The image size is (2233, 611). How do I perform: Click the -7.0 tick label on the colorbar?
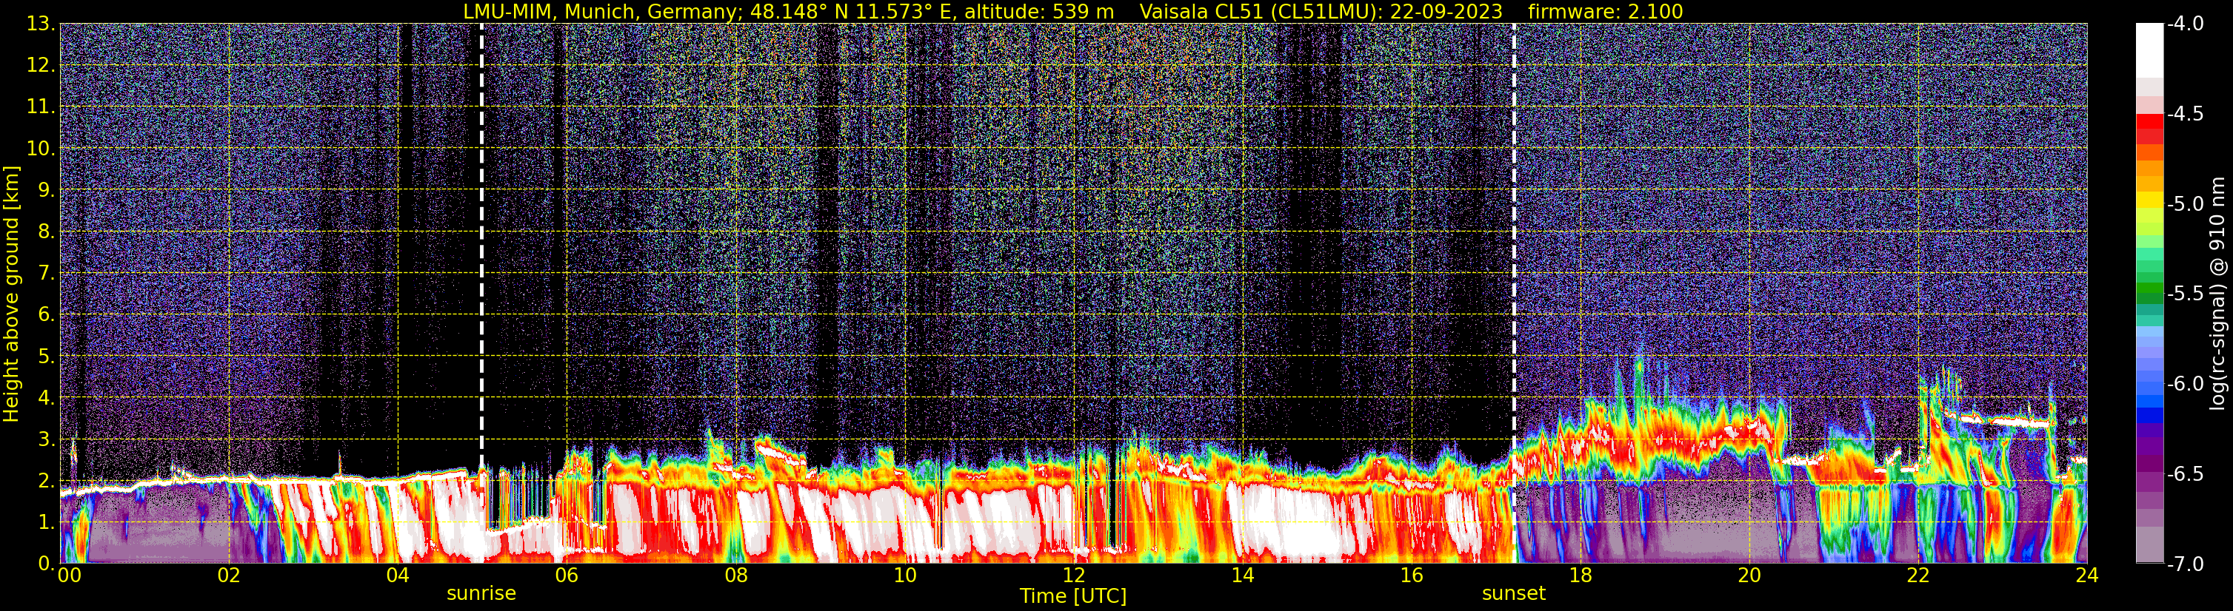pyautogui.click(x=2186, y=564)
